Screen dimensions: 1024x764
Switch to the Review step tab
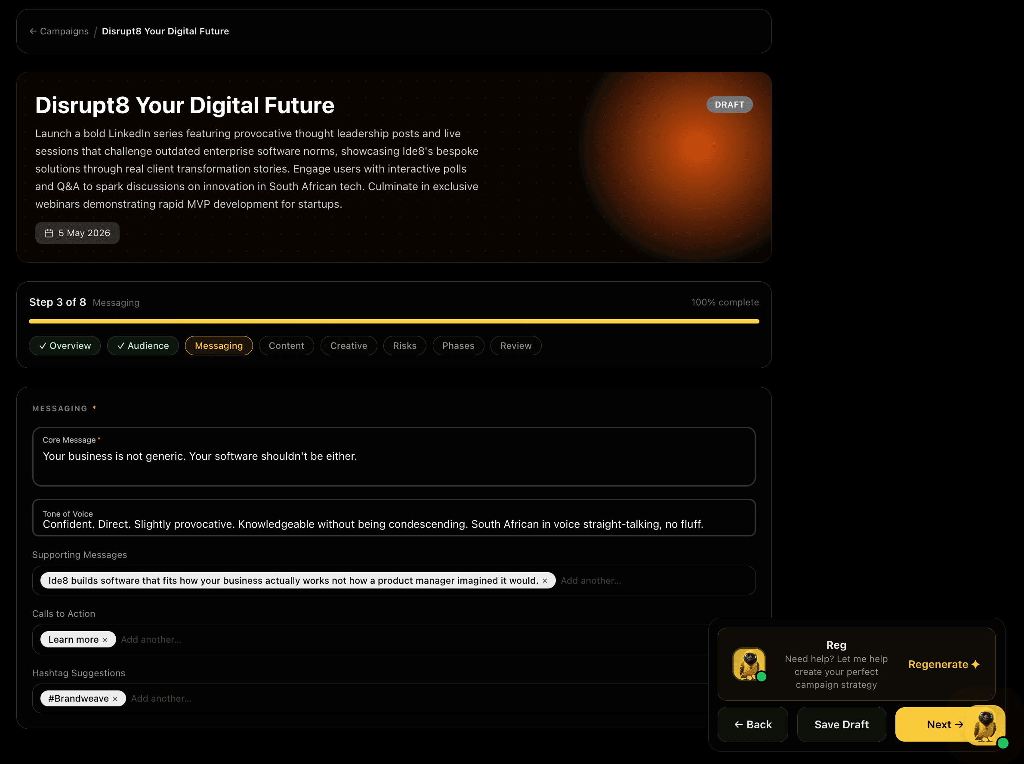516,345
